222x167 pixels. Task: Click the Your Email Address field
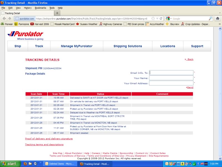click(x=171, y=83)
